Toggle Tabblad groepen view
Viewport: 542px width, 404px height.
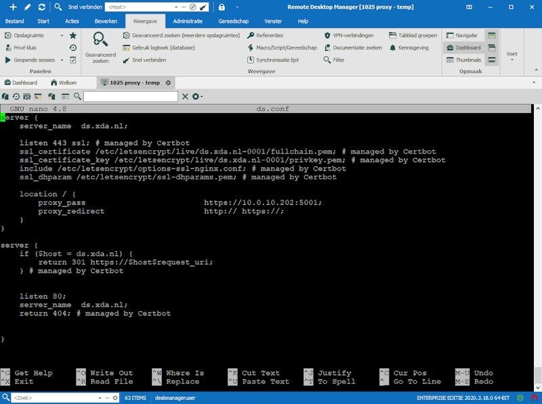coord(413,35)
